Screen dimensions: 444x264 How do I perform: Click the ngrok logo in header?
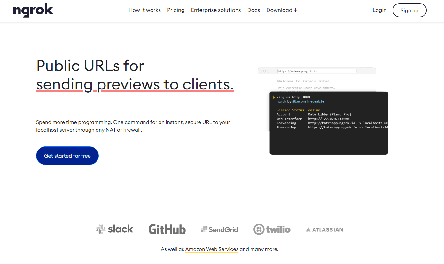point(33,11)
